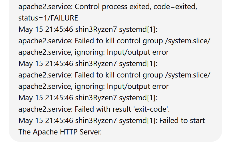Click the 'Failed with result' log line

94,109
